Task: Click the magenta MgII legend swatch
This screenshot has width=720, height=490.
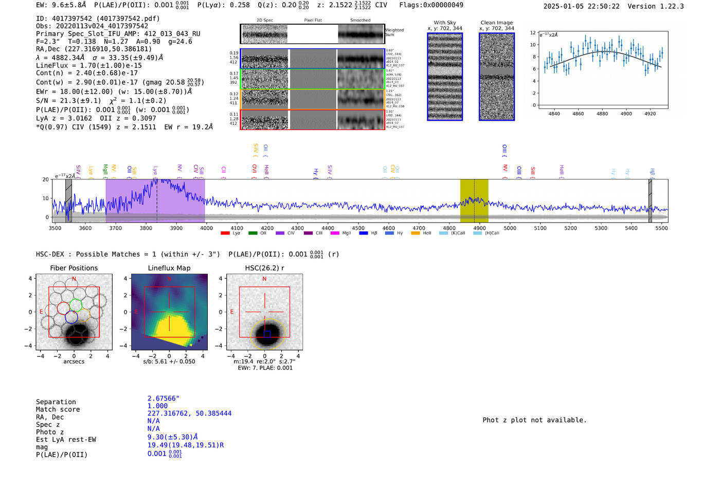Action: (x=335, y=233)
